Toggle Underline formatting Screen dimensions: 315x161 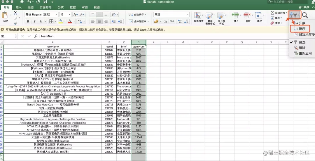41,21
